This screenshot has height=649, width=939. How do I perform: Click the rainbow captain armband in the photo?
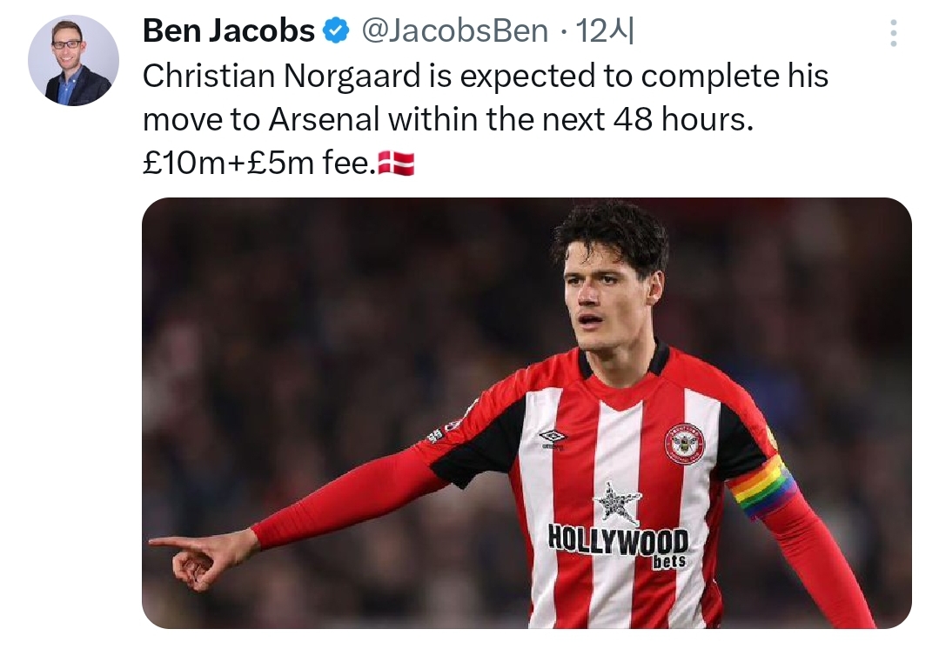(x=762, y=488)
